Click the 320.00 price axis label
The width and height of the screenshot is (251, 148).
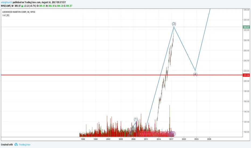[246, 20]
